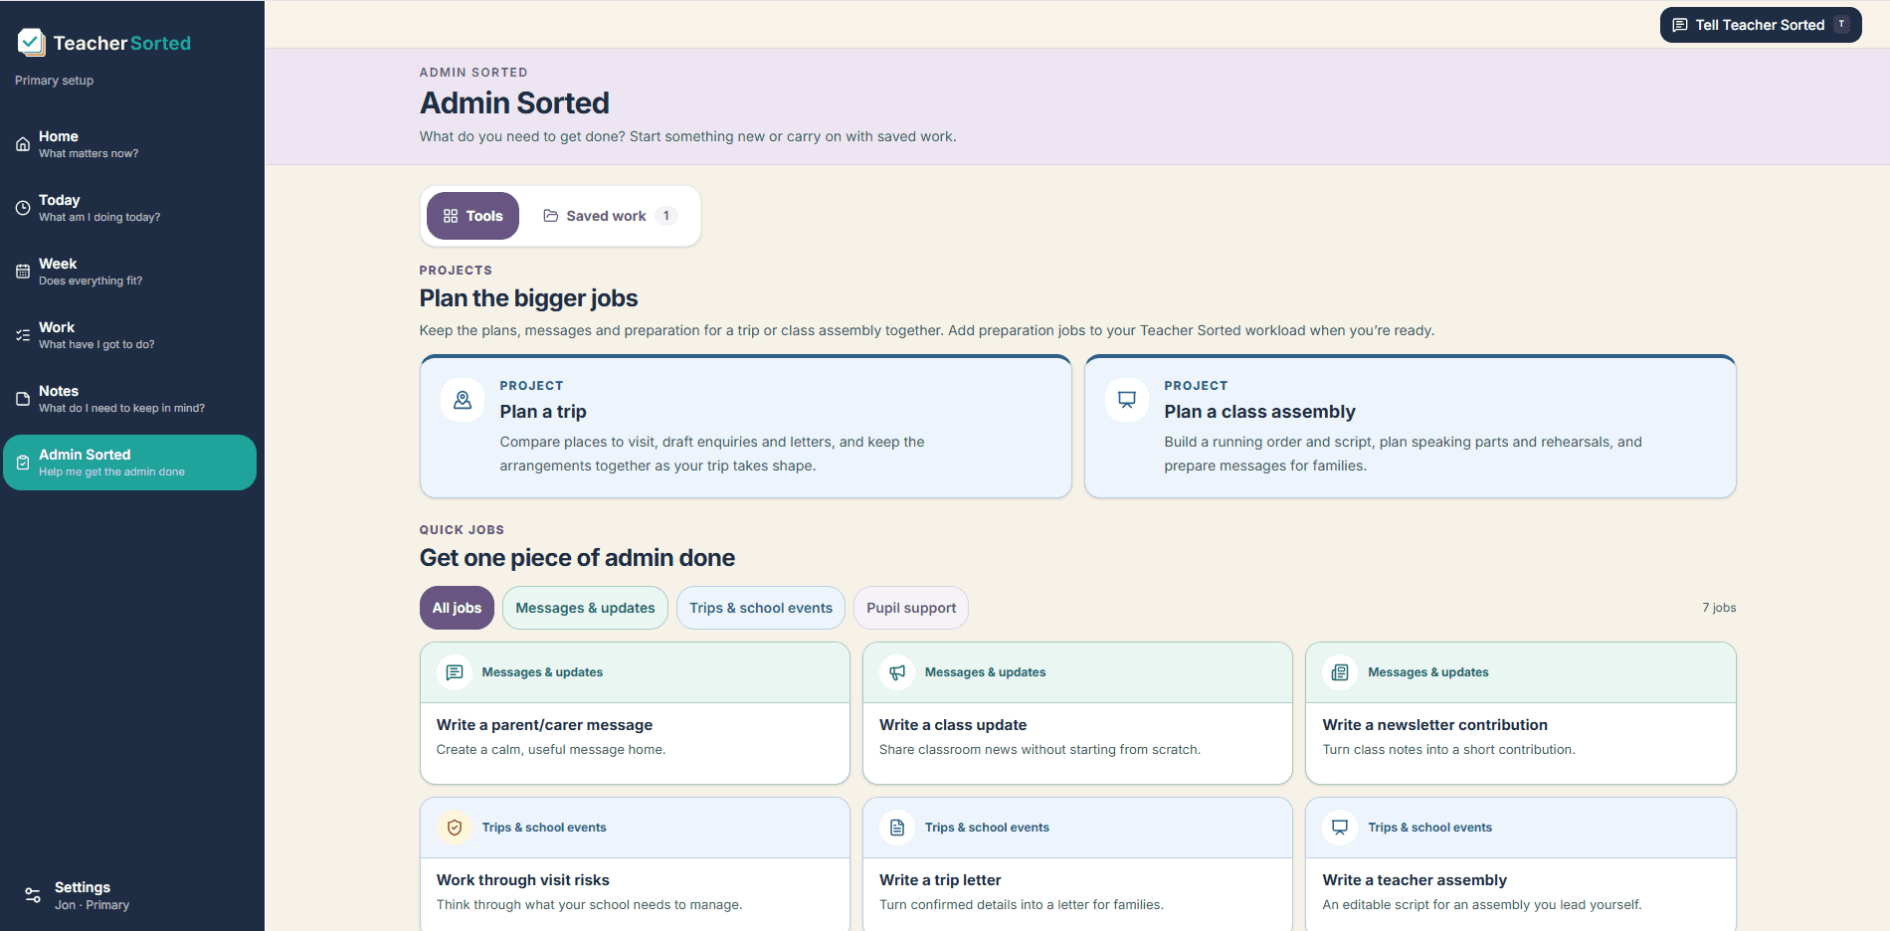Filter by Trips & school events

[761, 608]
